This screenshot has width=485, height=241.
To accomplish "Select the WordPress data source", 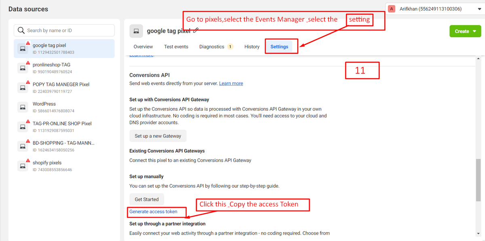I will pyautogui.click(x=64, y=107).
